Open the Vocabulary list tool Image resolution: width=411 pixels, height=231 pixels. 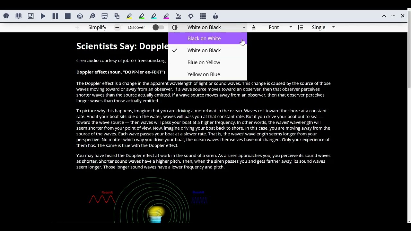point(203,16)
